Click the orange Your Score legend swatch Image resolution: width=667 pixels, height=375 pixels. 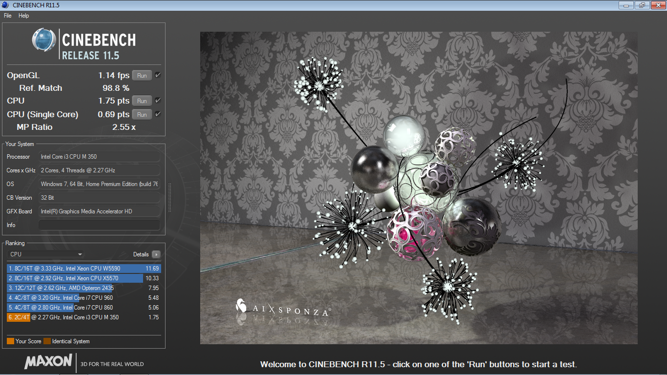10,341
